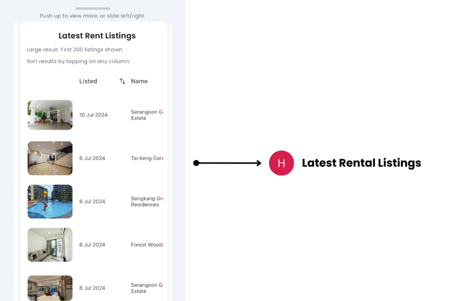Click the Latest Rent Listings heading
Screen dimensions: 451x301
pos(97,36)
